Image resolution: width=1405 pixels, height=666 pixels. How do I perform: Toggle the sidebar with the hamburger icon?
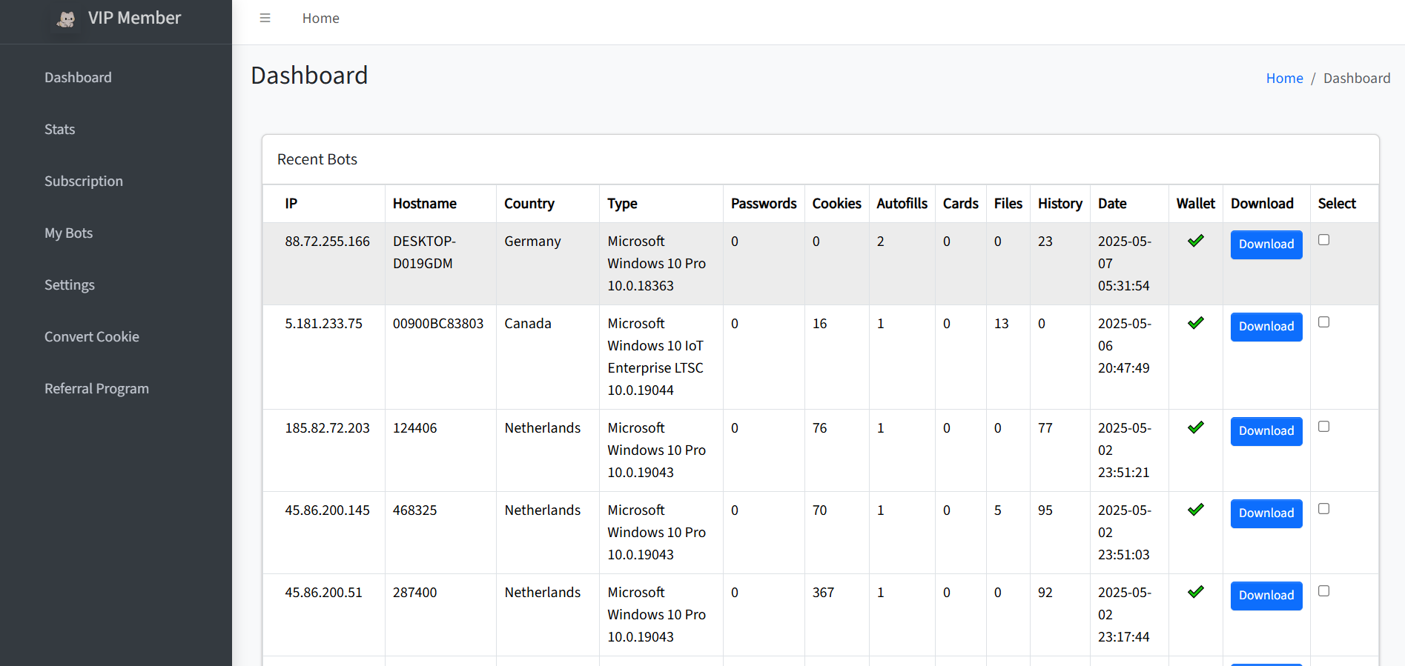[x=265, y=19]
